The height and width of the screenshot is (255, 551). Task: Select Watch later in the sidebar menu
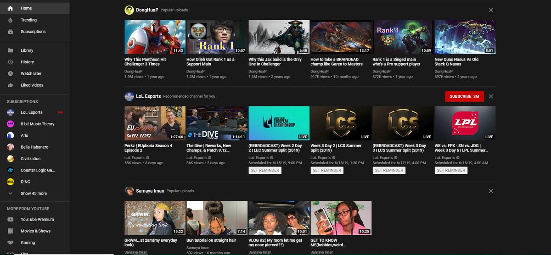pyautogui.click(x=34, y=73)
